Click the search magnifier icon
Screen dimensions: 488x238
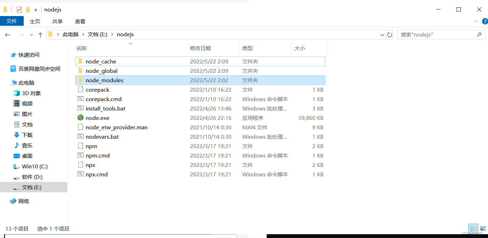[479, 34]
